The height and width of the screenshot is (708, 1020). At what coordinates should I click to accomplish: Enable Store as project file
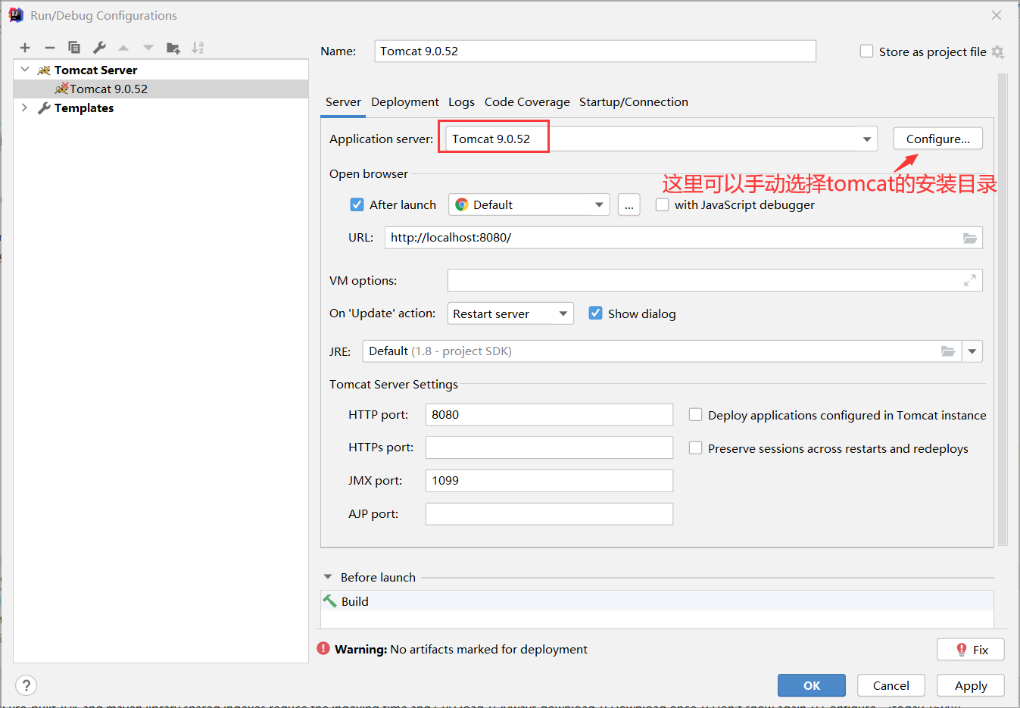pos(867,51)
